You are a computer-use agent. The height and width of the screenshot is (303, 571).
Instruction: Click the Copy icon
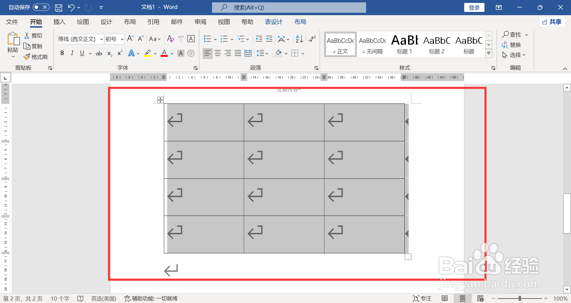(x=27, y=46)
